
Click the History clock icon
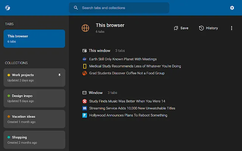(x=201, y=28)
